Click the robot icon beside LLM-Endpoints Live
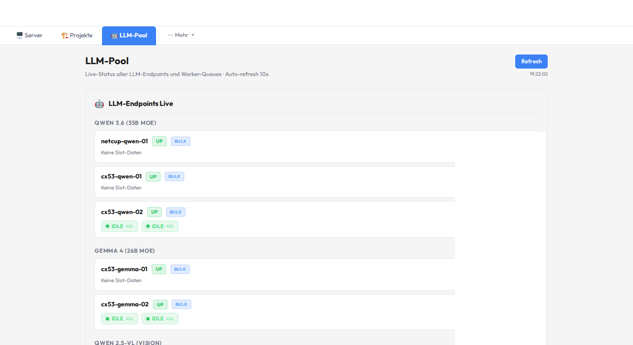This screenshot has width=633, height=345. [99, 104]
